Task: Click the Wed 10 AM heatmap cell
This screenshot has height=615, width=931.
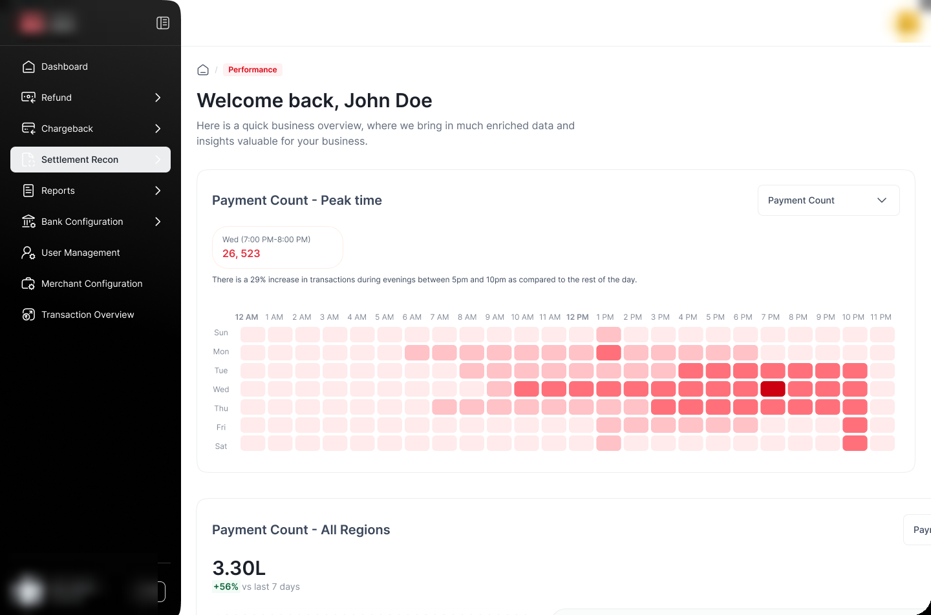Action: pyautogui.click(x=526, y=389)
